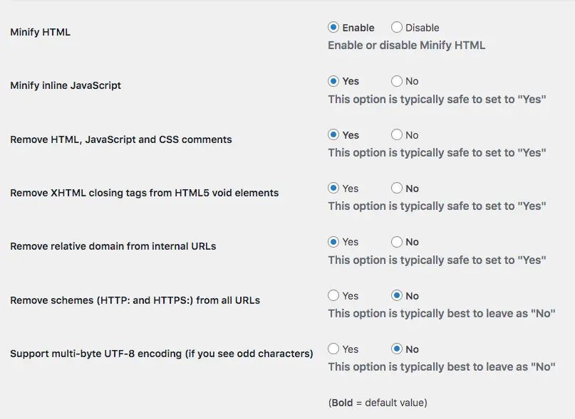Click the Support multi-byte UTF-8 encoding label
Image resolution: width=575 pixels, height=419 pixels.
pyautogui.click(x=161, y=354)
